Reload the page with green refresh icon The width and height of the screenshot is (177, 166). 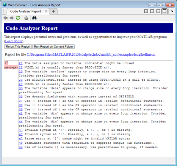point(18,18)
